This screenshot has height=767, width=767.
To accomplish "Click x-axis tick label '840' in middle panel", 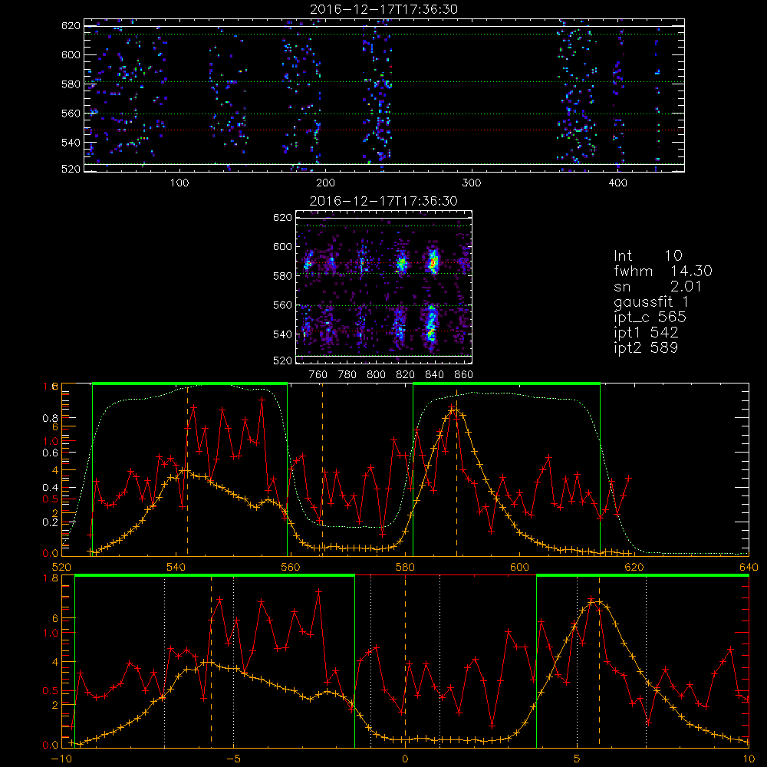I will (x=434, y=375).
